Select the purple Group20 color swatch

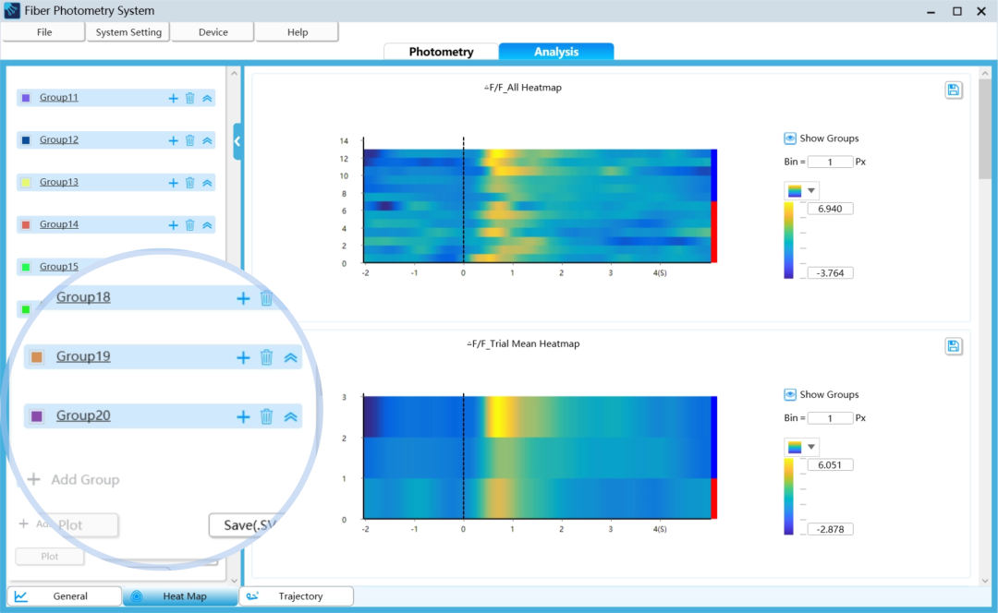point(37,416)
